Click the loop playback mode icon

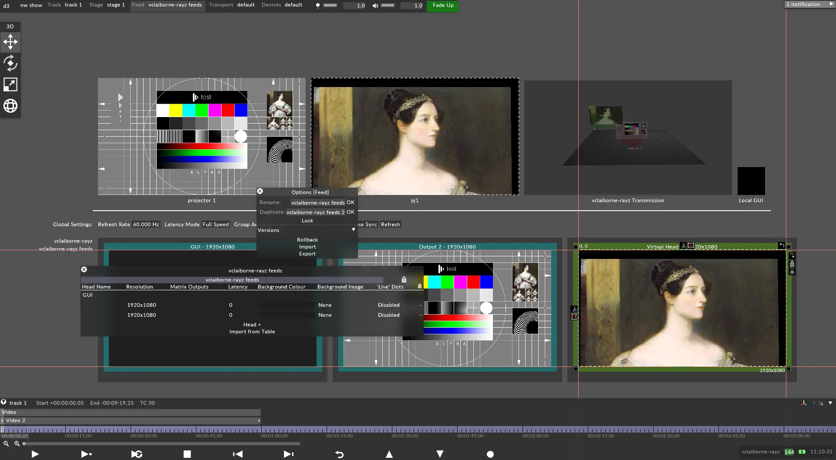pyautogui.click(x=137, y=454)
